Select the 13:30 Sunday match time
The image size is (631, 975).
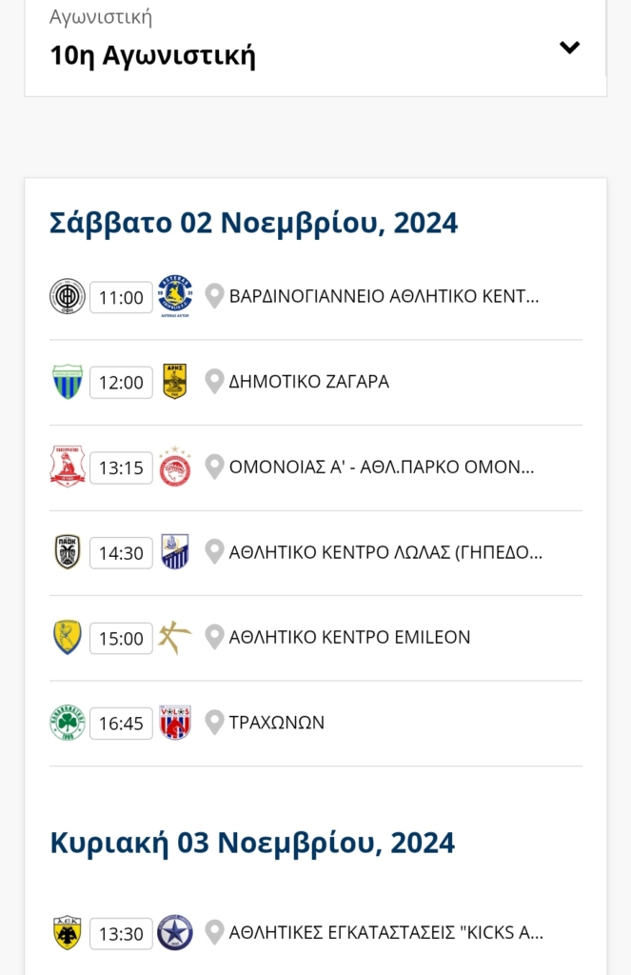click(x=121, y=934)
